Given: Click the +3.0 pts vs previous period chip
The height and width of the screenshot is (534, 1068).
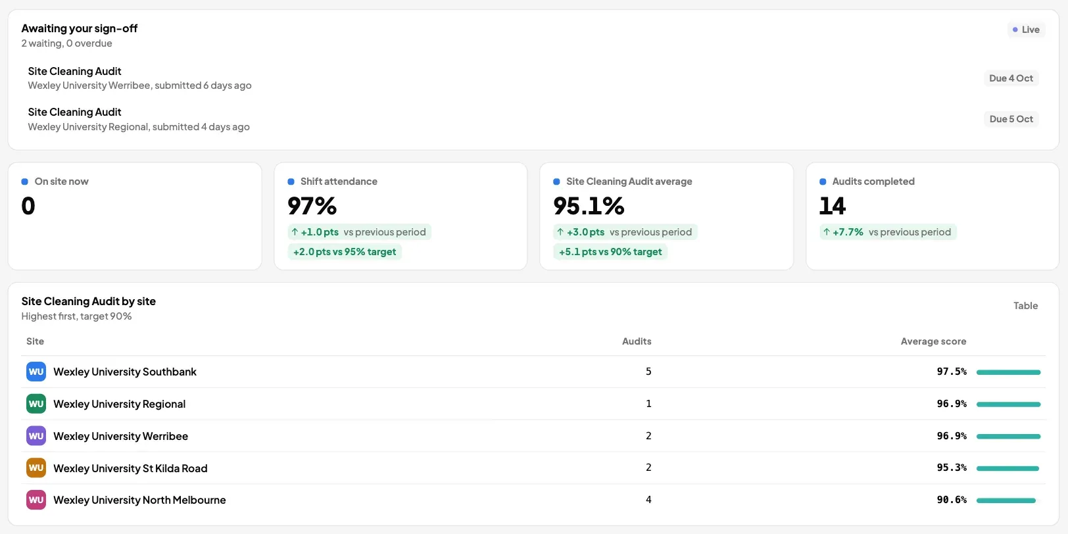Looking at the screenshot, I should pos(625,232).
